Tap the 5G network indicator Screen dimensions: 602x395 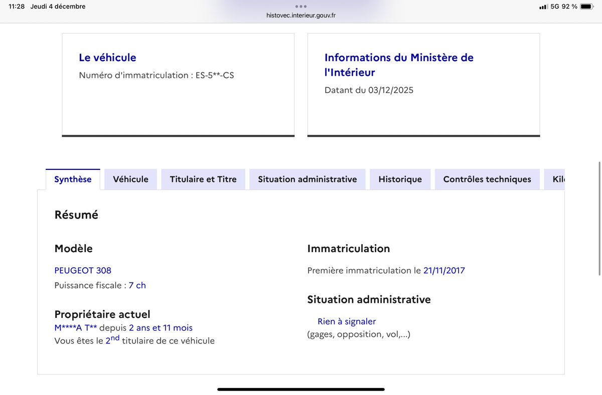coord(555,7)
